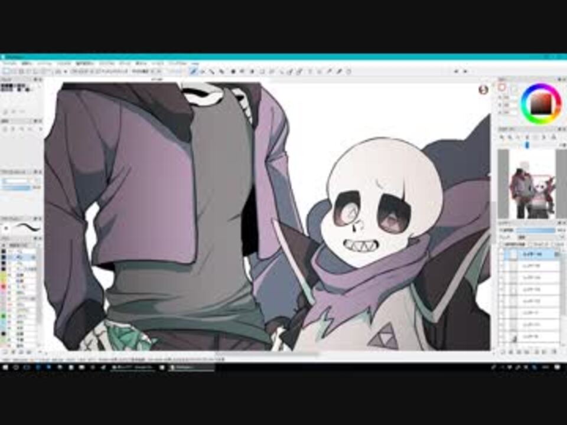Click the Windows taskbar search icon
This screenshot has width=567, height=425.
(x=16, y=367)
